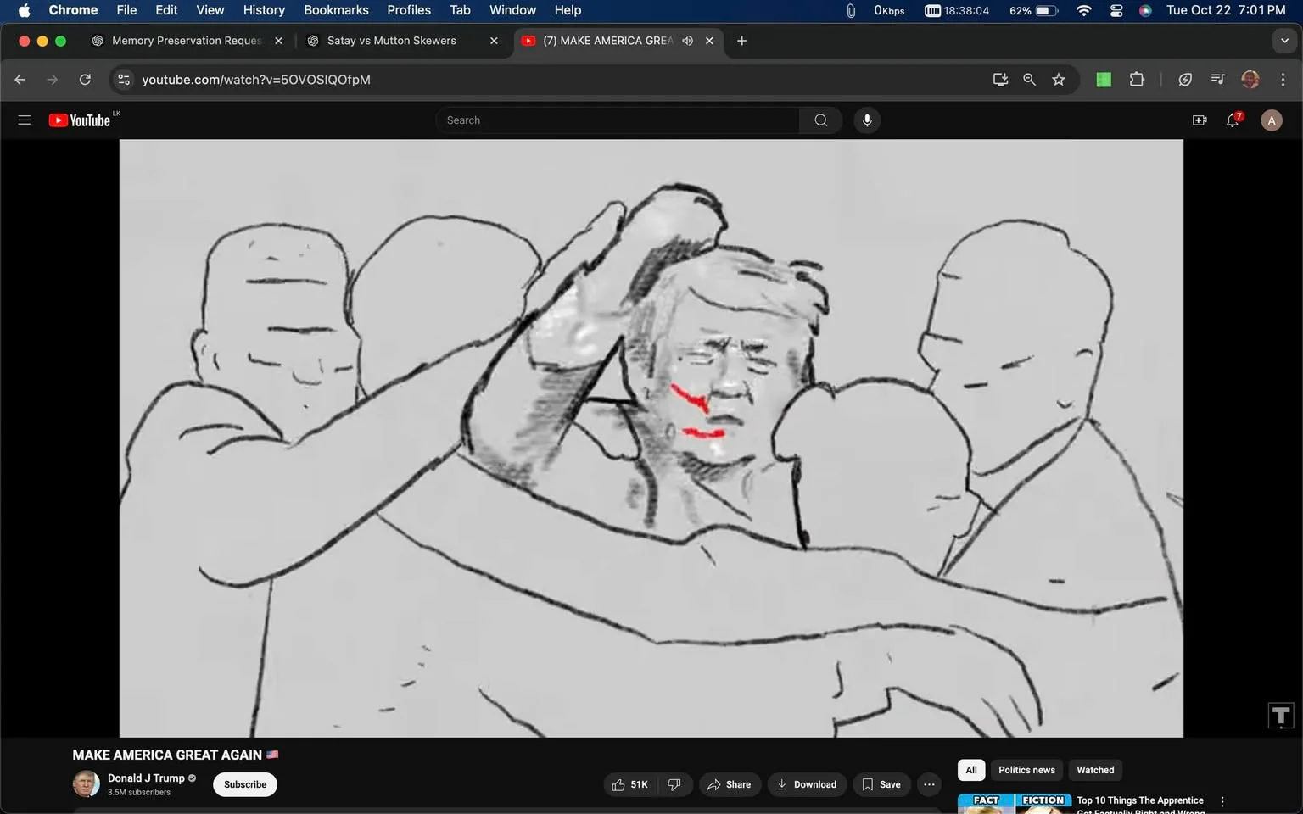
Task: Click the Wi-Fi status icon
Action: [x=1083, y=10]
